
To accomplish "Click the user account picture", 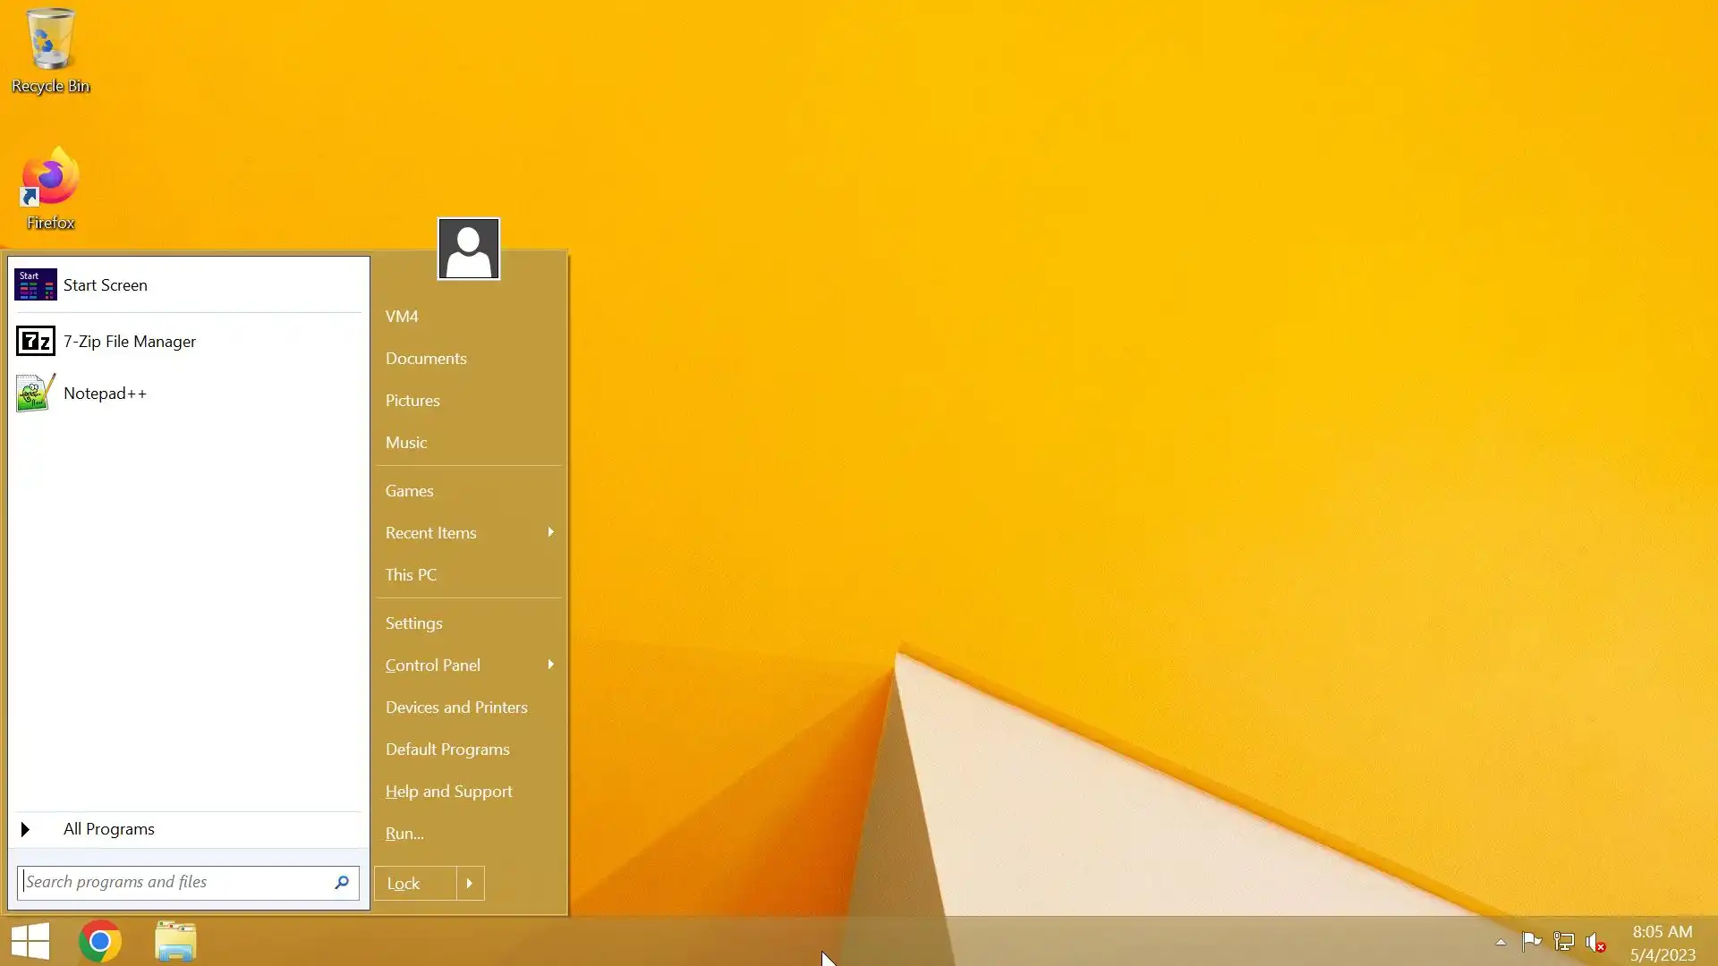I will pos(468,249).
